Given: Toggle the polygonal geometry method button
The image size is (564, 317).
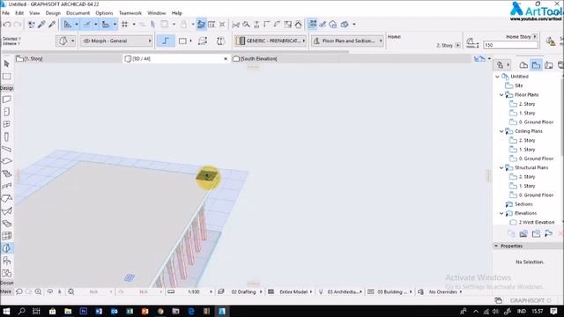Looking at the screenshot, I should 166,41.
